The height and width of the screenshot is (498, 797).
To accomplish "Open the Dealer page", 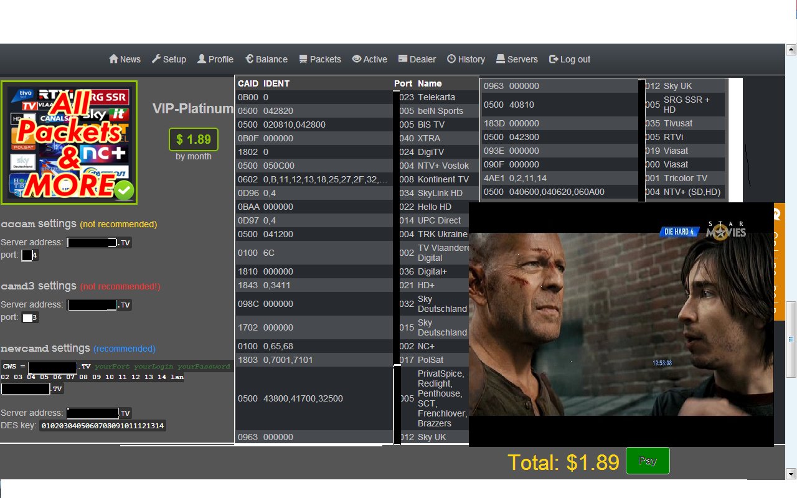I will coord(417,59).
